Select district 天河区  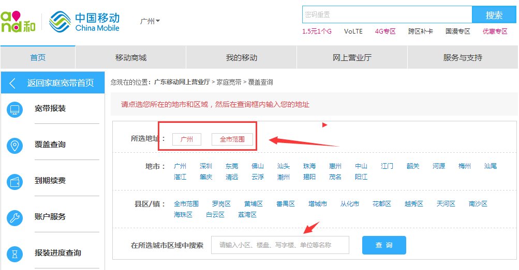(446, 203)
